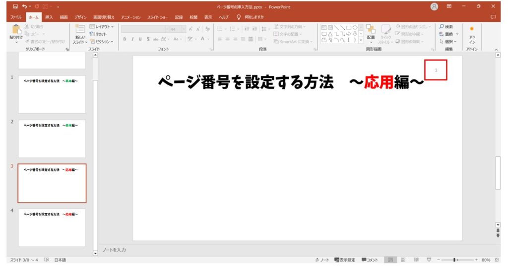Click the Arrange (配置) icon

371,29
